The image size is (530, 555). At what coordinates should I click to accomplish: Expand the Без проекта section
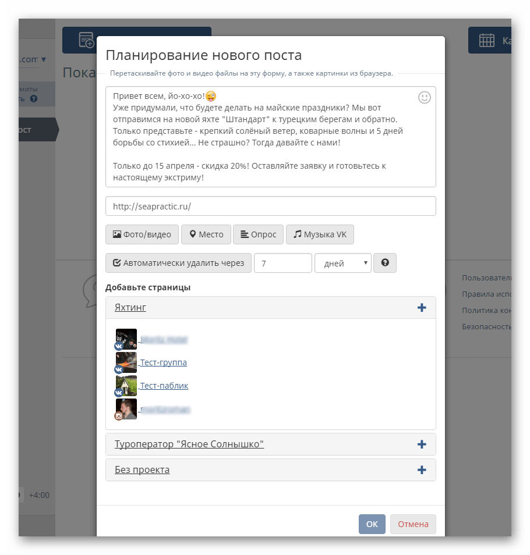tap(142, 469)
